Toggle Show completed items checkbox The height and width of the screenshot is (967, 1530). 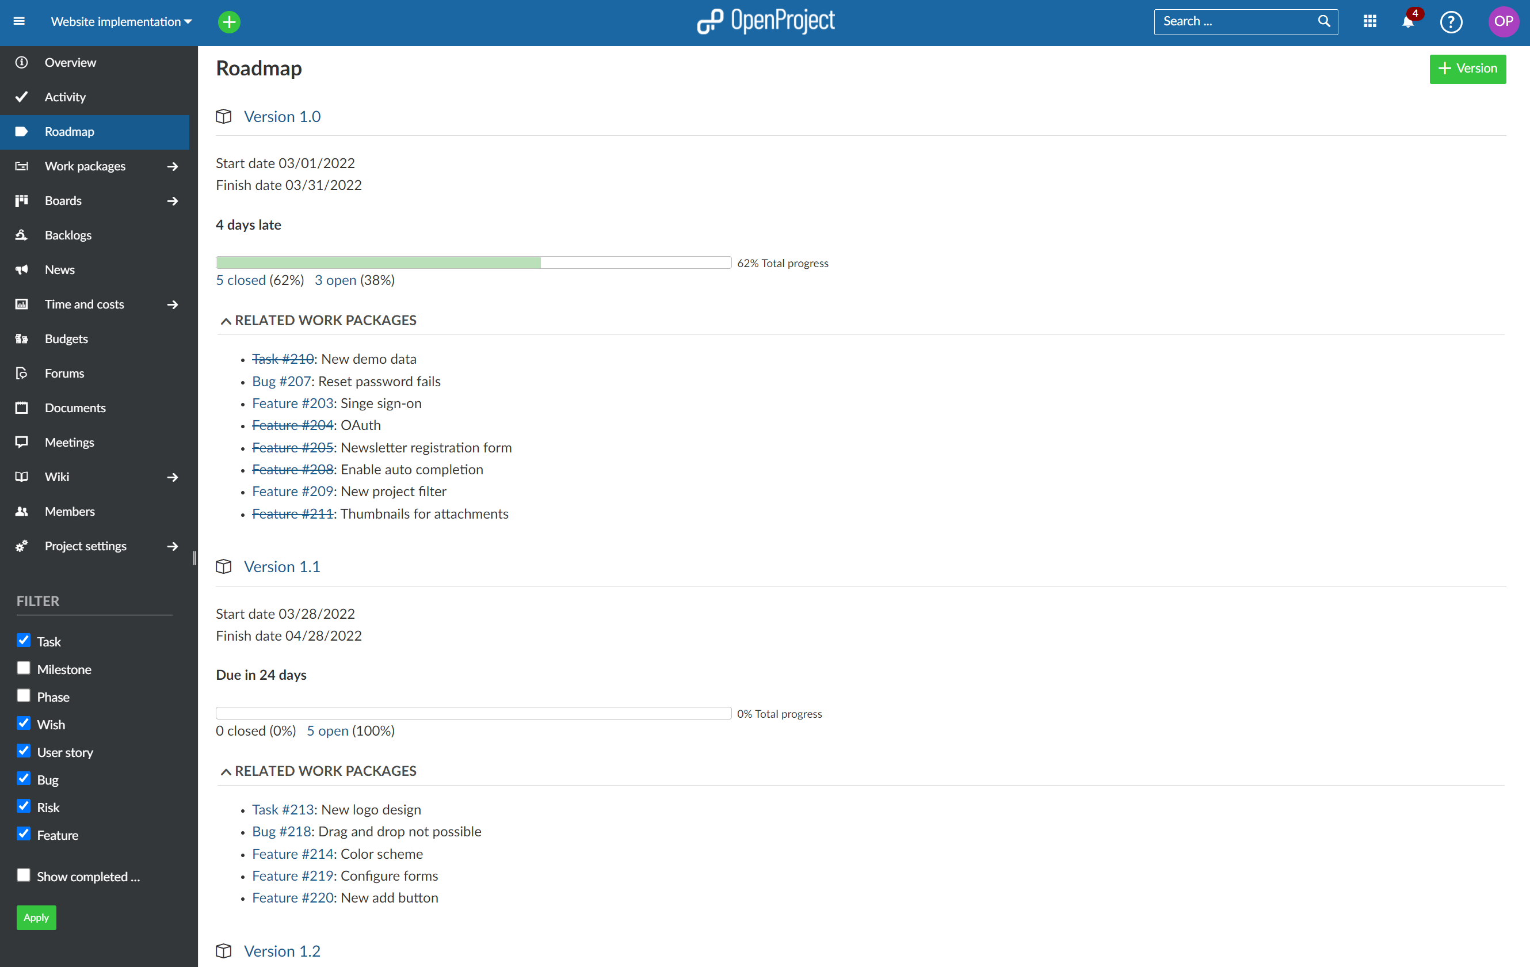[25, 875]
